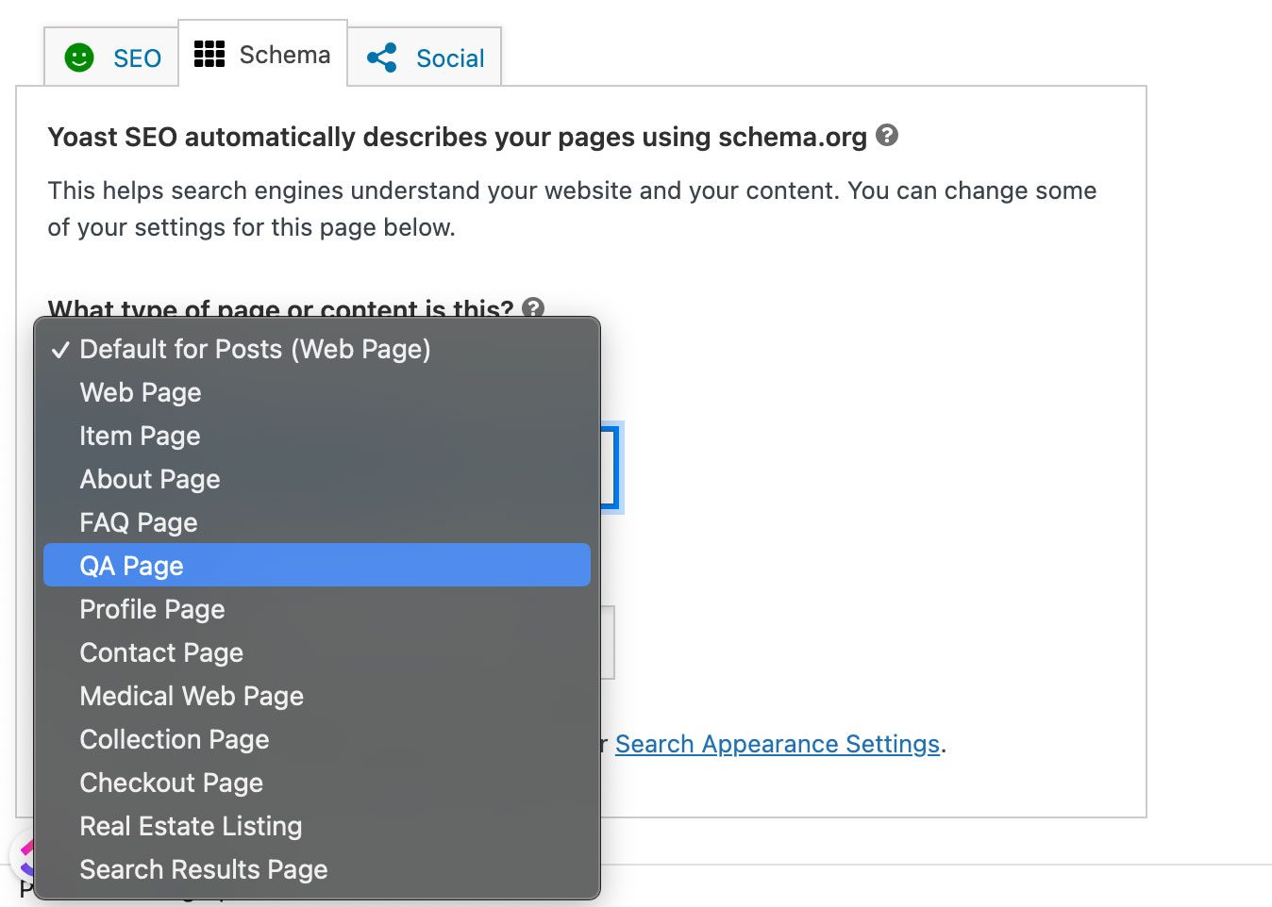Choose Collection Page from the dropdown

(x=175, y=739)
